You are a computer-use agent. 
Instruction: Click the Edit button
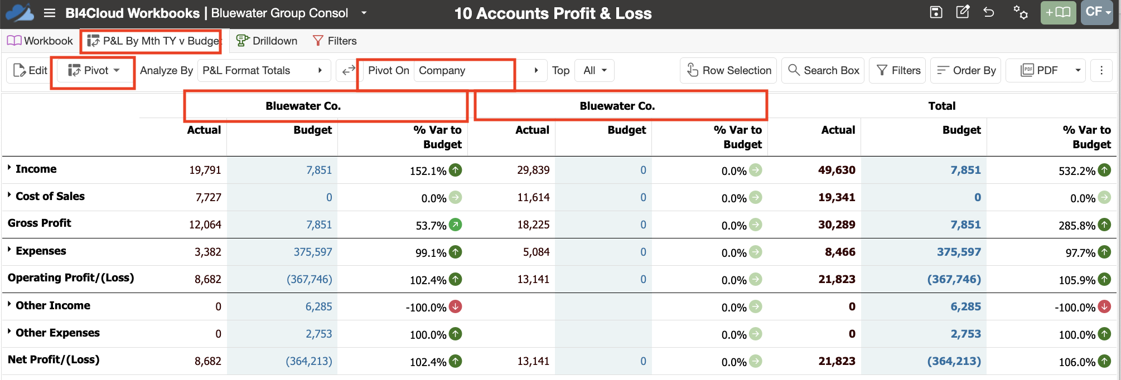tap(30, 70)
